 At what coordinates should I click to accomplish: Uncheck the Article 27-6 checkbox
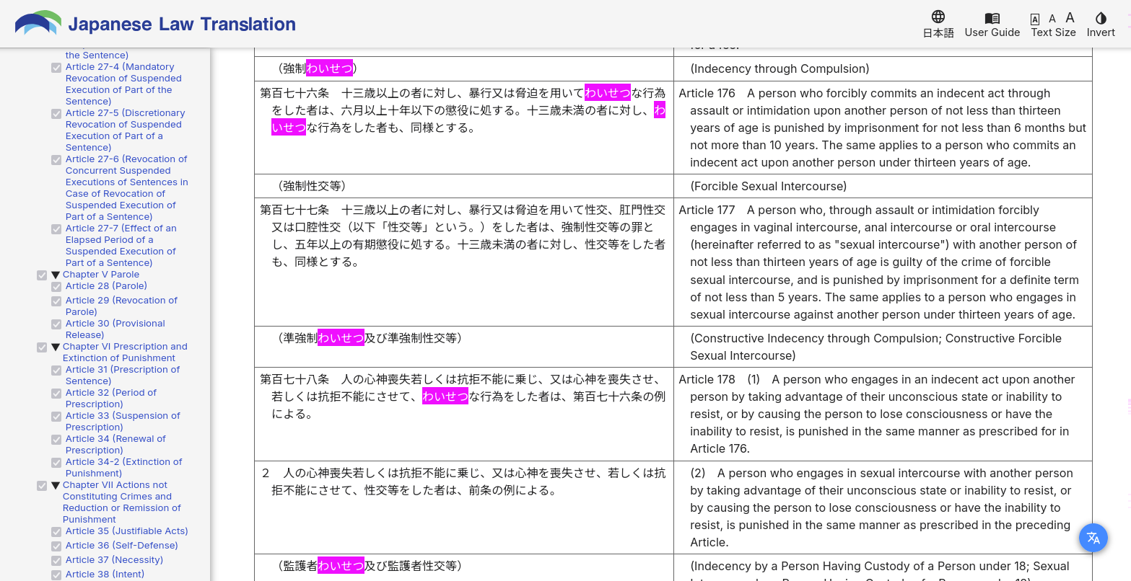[56, 160]
